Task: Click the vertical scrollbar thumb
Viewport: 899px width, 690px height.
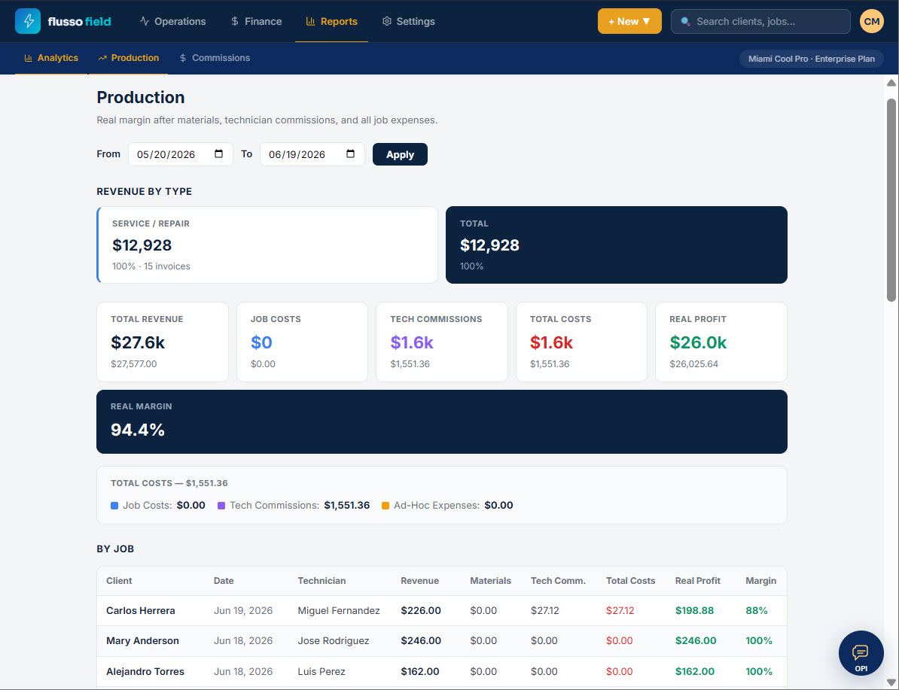Action: click(x=891, y=199)
